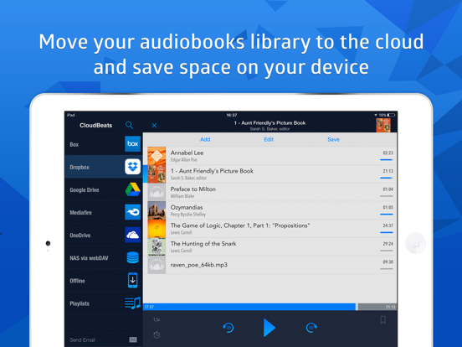
Task: Open the sleep timer clock icon
Action: 157,335
